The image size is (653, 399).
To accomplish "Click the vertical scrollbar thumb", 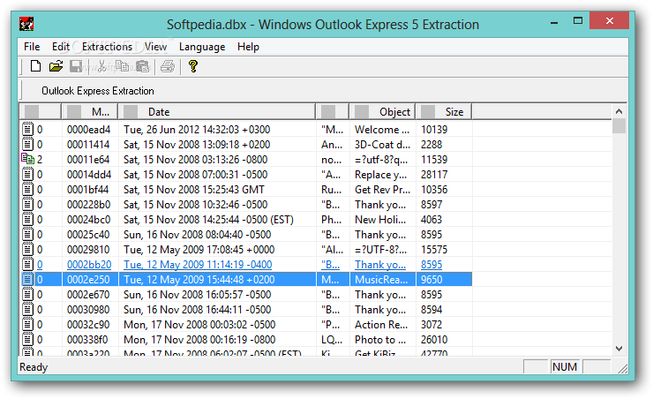I will point(619,125).
